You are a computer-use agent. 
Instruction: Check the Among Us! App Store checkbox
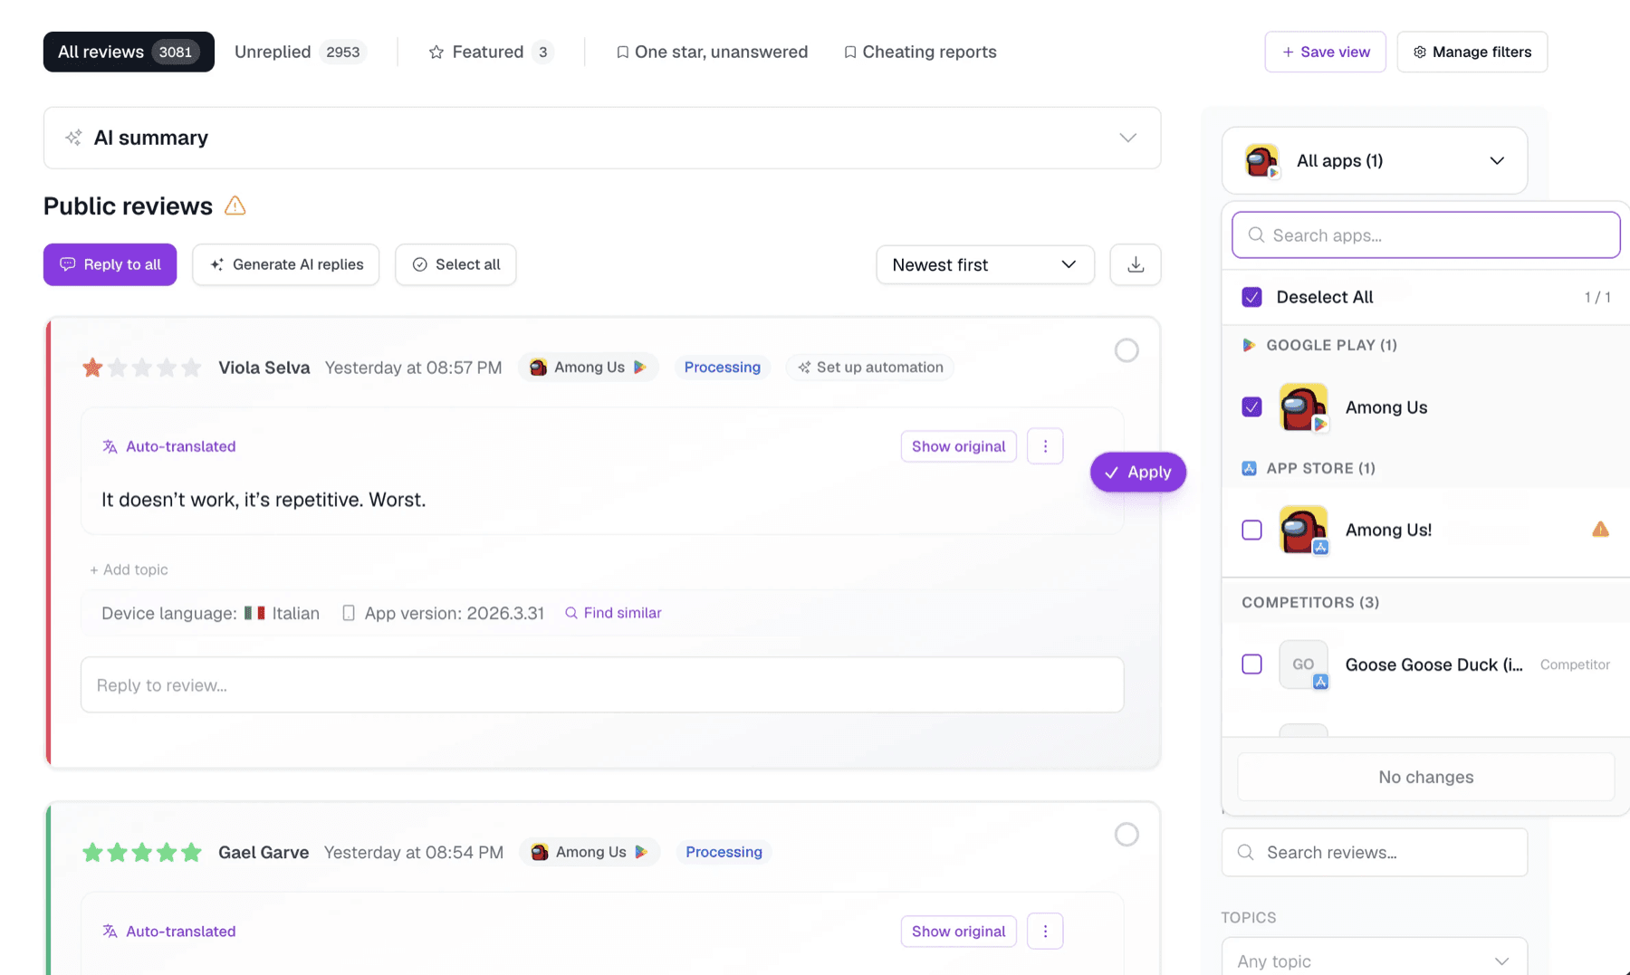(1251, 530)
